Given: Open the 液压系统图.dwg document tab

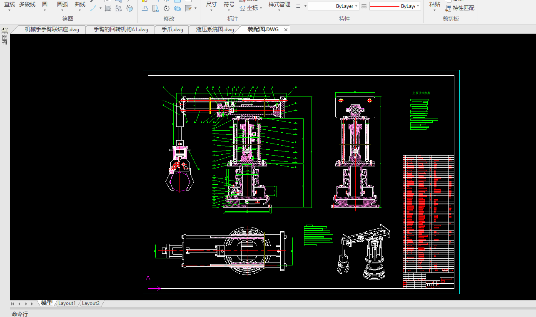Looking at the screenshot, I should 215,30.
